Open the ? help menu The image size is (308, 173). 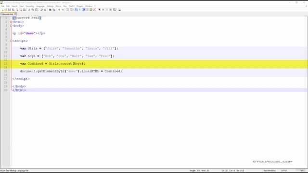point(95,6)
